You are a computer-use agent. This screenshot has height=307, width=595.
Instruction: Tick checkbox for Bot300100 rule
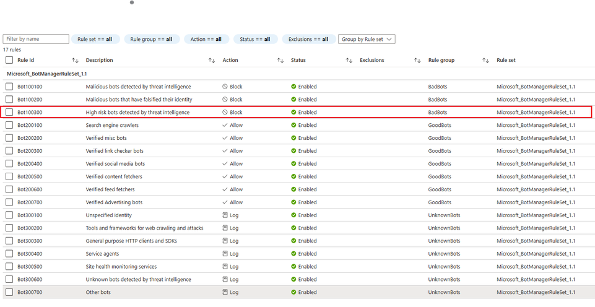pyautogui.click(x=9, y=215)
